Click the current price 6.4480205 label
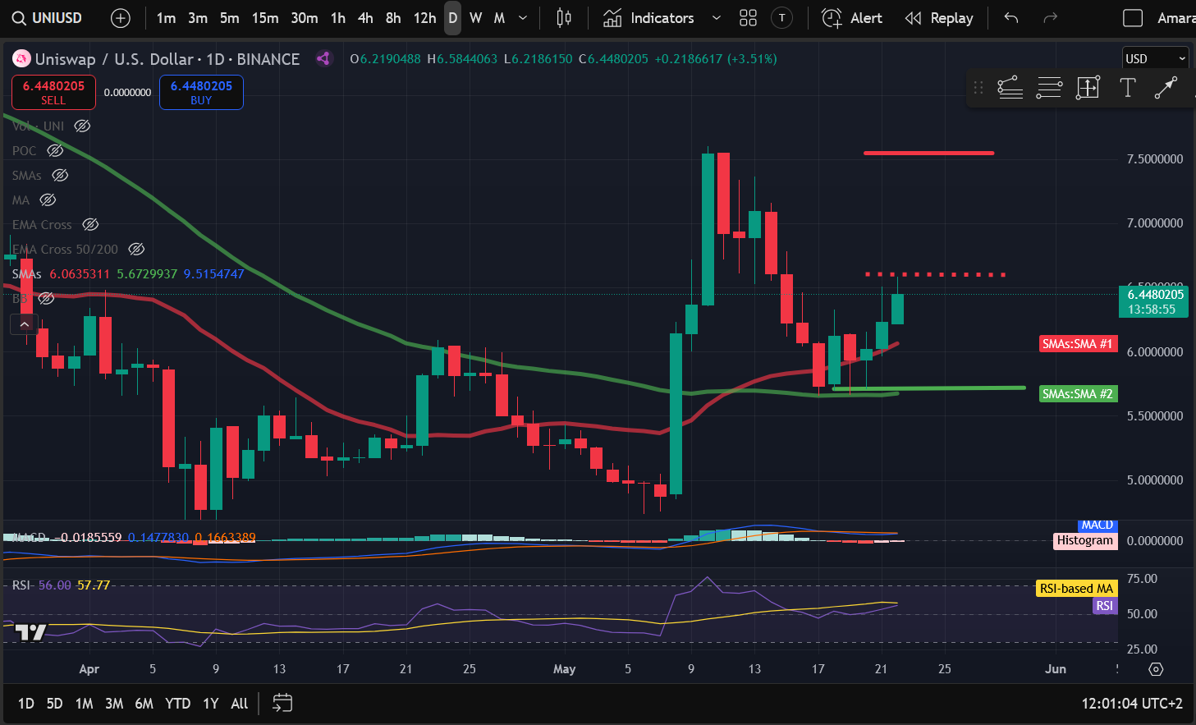Screen dimensions: 1196x725 coord(1153,301)
